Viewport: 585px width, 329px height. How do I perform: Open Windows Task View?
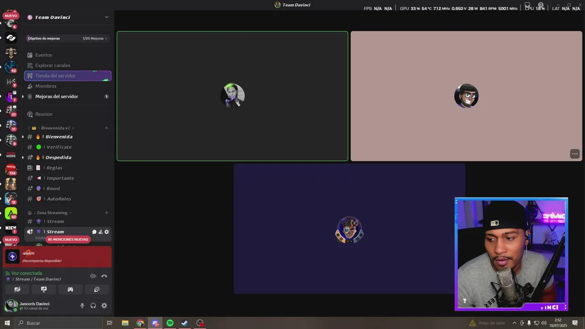110,323
